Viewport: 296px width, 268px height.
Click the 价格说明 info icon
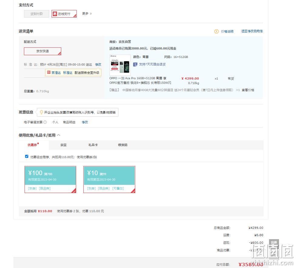(217, 31)
